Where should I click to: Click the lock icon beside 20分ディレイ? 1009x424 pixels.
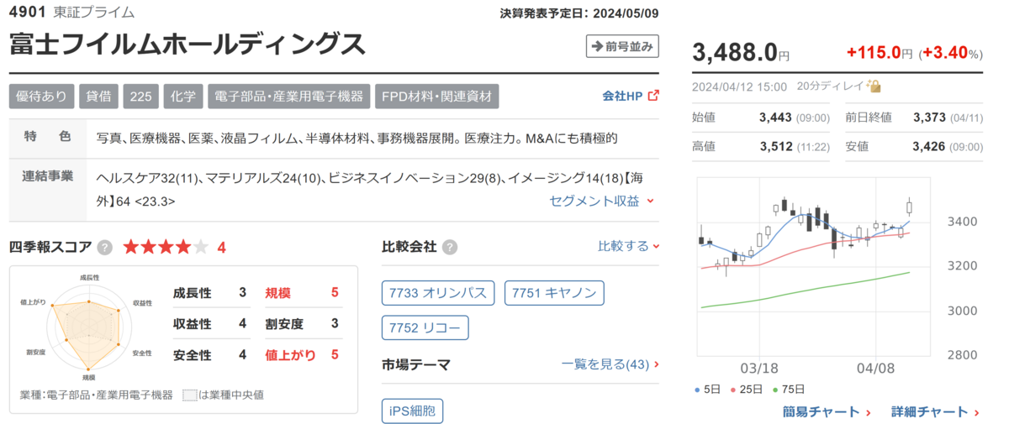pos(874,86)
